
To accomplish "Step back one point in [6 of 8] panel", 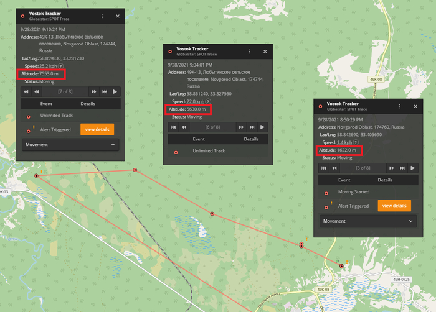I will [x=184, y=127].
